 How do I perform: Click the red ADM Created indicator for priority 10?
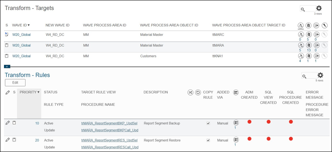pos(249,121)
